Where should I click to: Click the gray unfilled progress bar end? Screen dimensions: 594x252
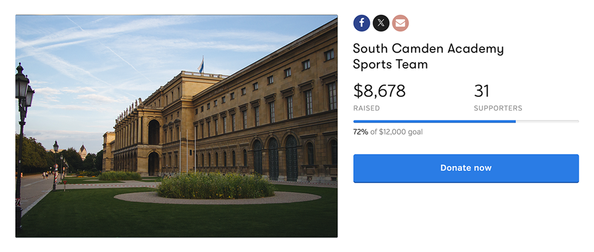click(547, 121)
